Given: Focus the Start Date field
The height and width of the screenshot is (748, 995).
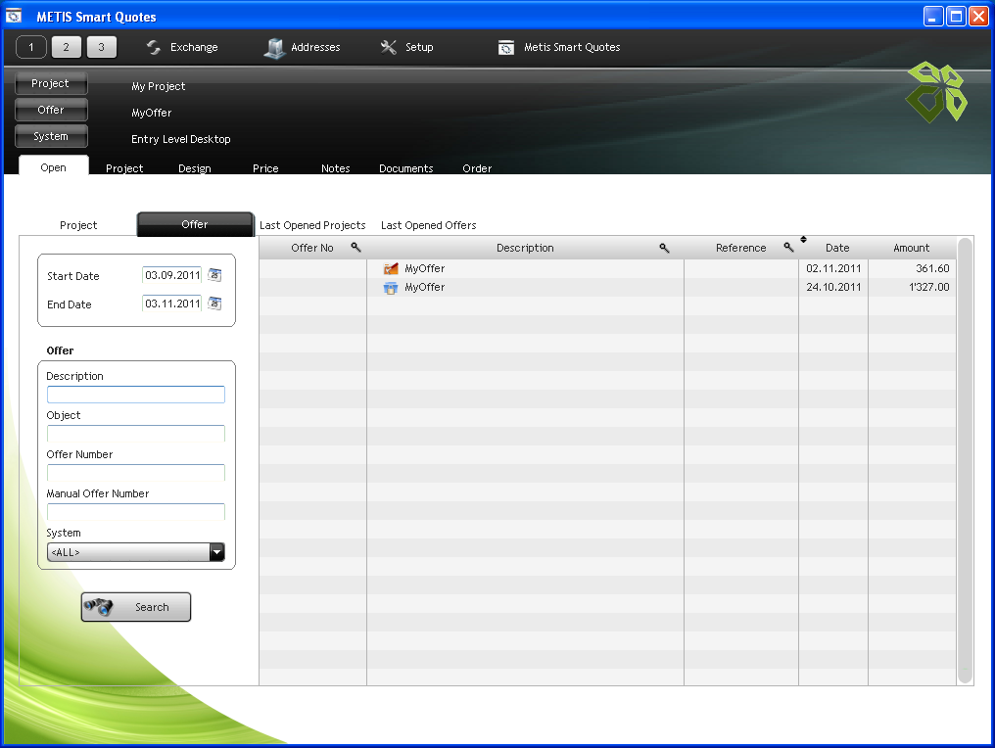Looking at the screenshot, I should pos(172,275).
